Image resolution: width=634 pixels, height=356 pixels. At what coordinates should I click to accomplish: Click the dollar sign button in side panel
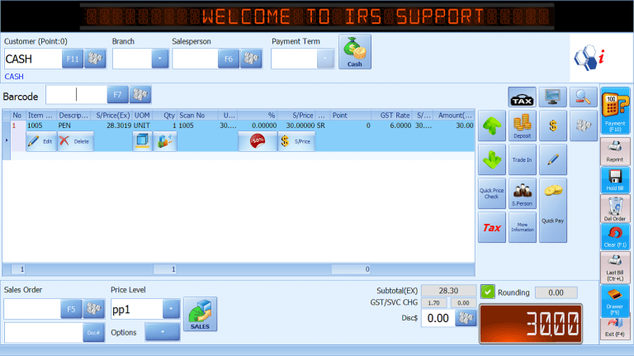point(553,126)
